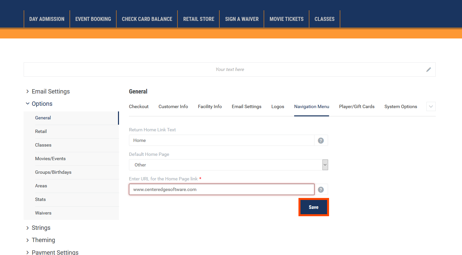462x255 pixels.
Task: Go to Check Card Balance page
Action: 147,19
